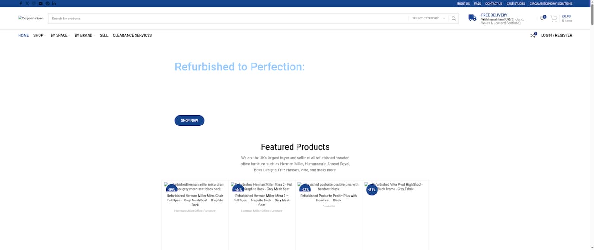Open the Select Category dropdown
Image resolution: width=594 pixels, height=250 pixels.
tap(428, 19)
